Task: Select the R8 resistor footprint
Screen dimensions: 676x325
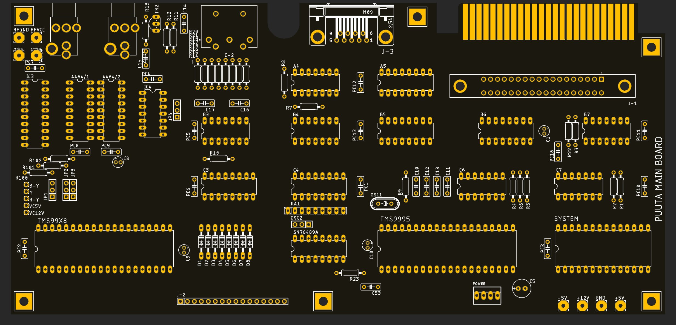Action: point(284,82)
